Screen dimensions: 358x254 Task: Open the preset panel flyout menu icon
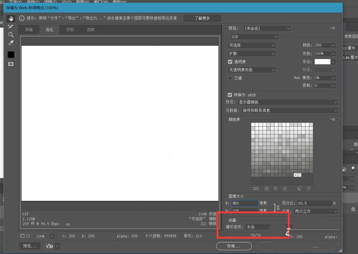point(333,28)
